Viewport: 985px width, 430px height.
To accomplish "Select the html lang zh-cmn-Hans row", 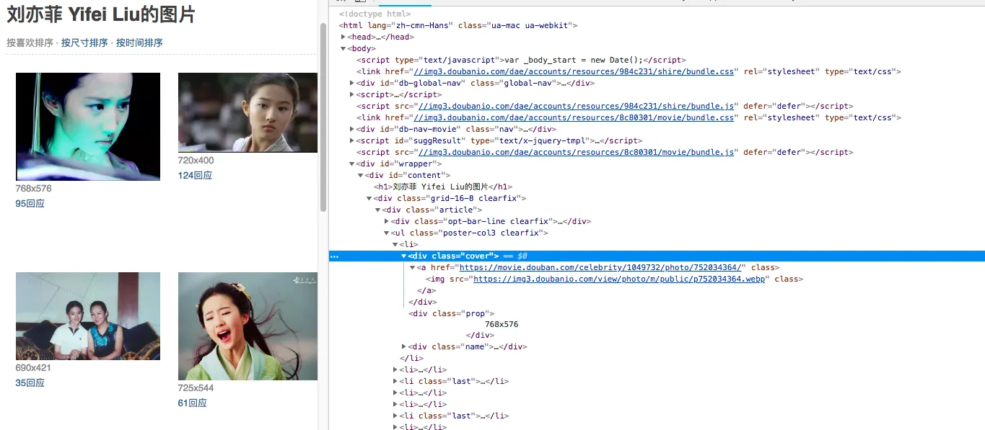I will point(458,25).
